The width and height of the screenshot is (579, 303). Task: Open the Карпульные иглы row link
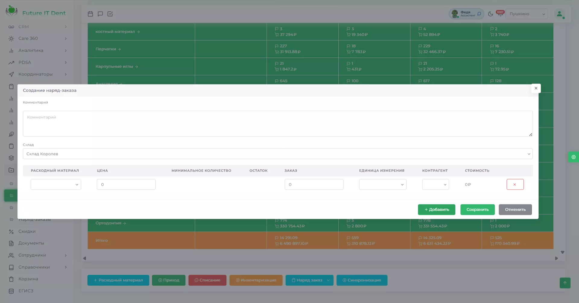(117, 66)
